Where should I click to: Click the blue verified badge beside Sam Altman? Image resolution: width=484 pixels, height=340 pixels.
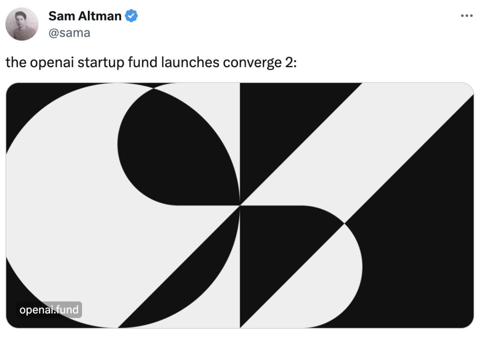pos(131,16)
